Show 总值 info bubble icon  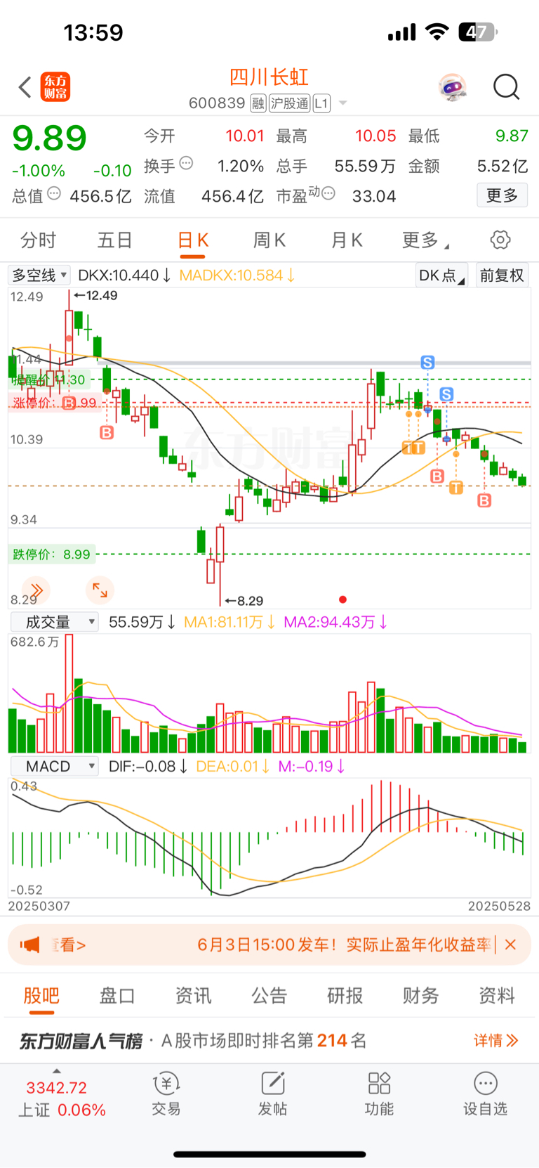coord(54,193)
